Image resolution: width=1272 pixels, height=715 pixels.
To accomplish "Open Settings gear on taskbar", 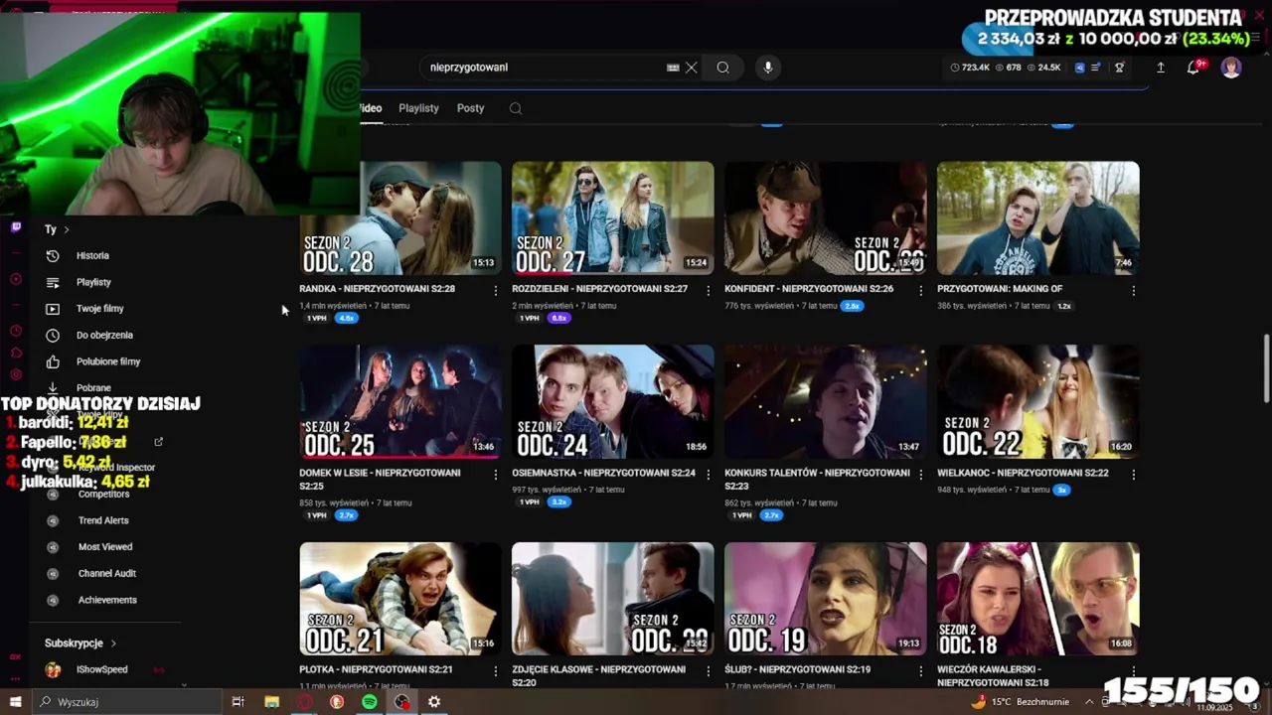I will 434,702.
